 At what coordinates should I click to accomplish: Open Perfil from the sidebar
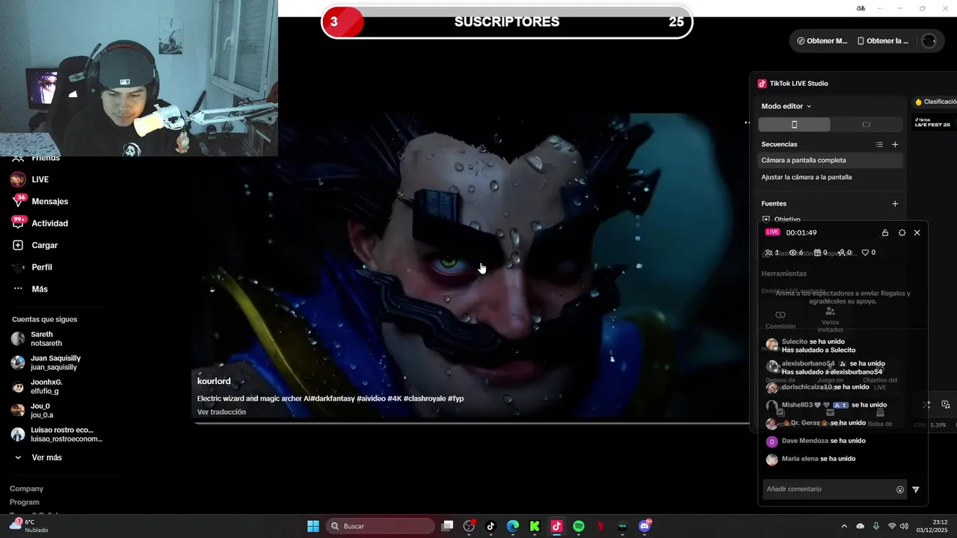tap(31, 267)
